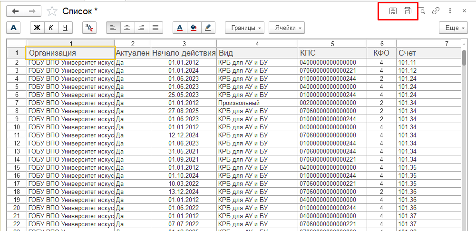Choose border color with pencil icon
This screenshot has height=231, width=476.
(x=208, y=28)
